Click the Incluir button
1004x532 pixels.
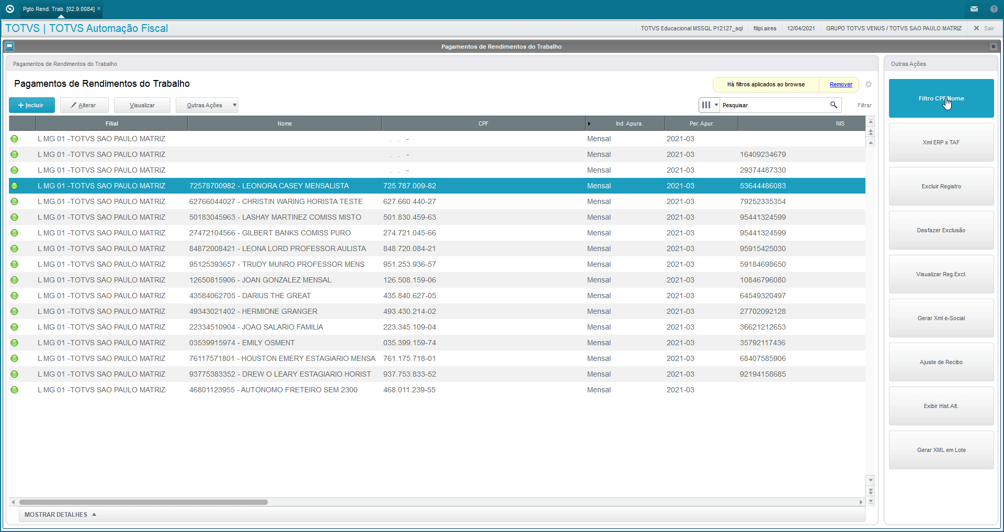tap(31, 105)
